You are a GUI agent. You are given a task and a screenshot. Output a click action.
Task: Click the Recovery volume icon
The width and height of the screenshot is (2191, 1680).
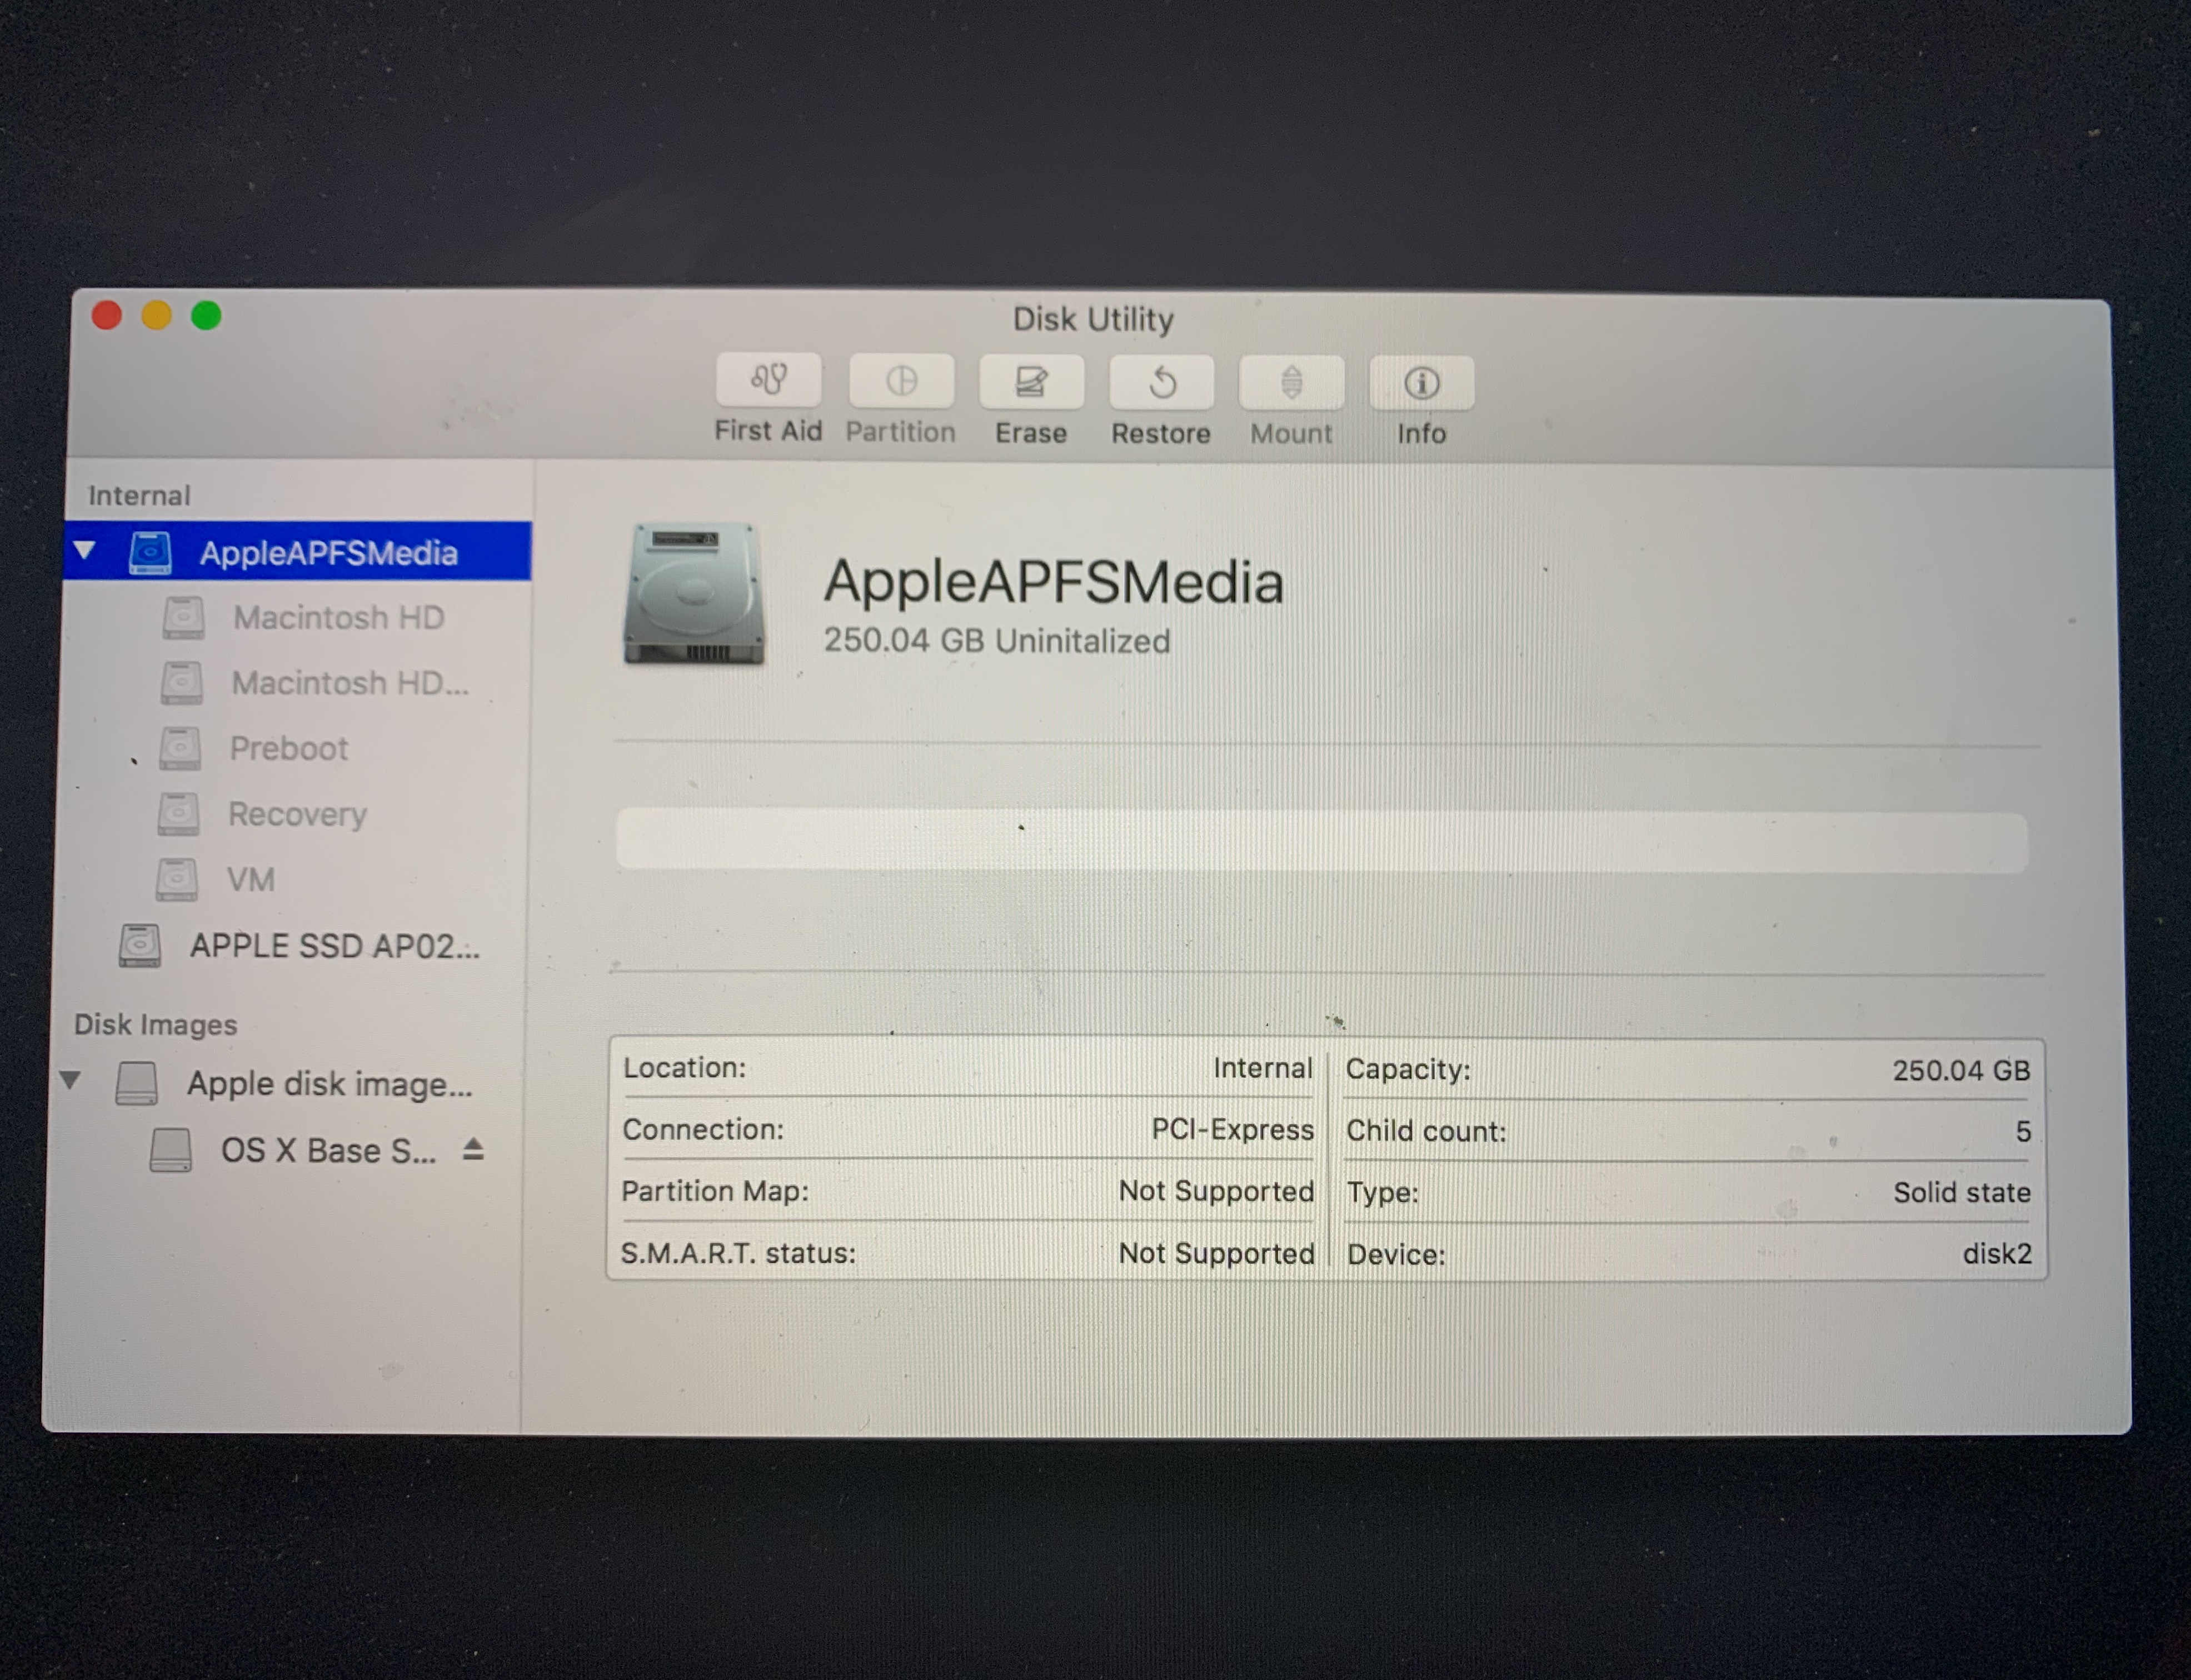178,814
